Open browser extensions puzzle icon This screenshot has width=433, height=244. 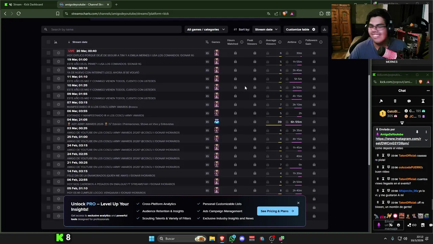click(x=321, y=14)
